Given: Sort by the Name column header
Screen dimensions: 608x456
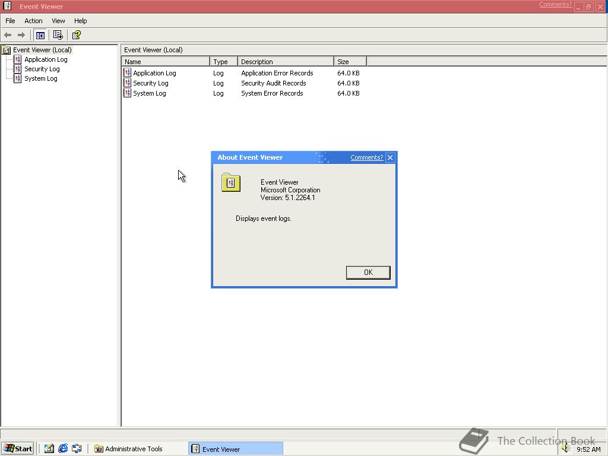Looking at the screenshot, I should tap(166, 62).
